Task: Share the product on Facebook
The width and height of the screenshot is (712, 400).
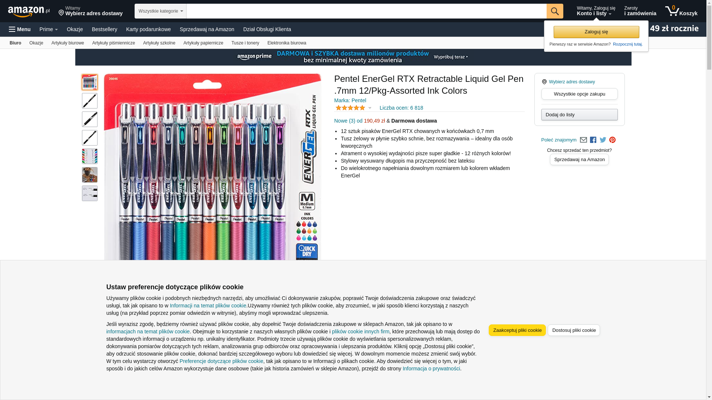Action: pyautogui.click(x=593, y=140)
